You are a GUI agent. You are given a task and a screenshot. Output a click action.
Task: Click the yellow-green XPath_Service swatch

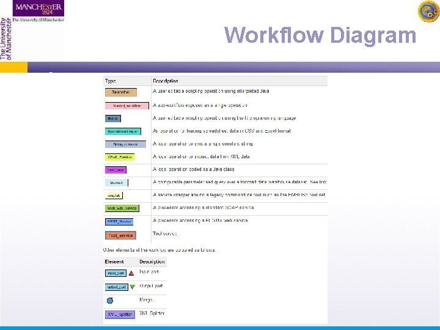120,157
